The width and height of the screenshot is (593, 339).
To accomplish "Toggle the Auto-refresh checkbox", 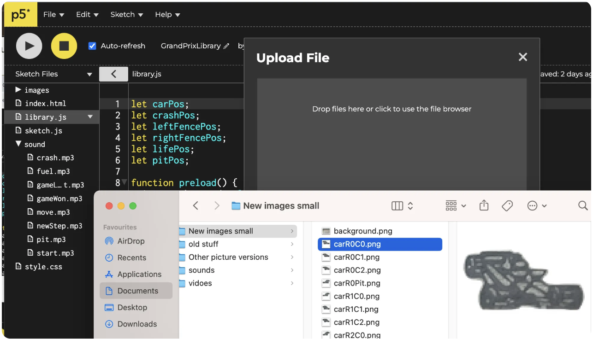I will [x=92, y=46].
